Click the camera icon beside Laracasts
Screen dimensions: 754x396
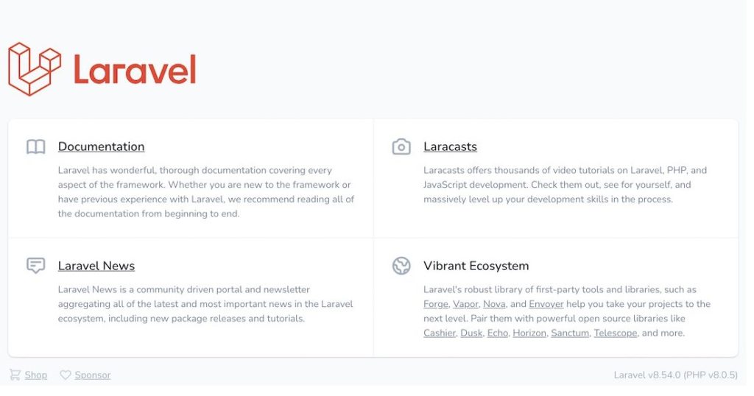[x=401, y=146]
